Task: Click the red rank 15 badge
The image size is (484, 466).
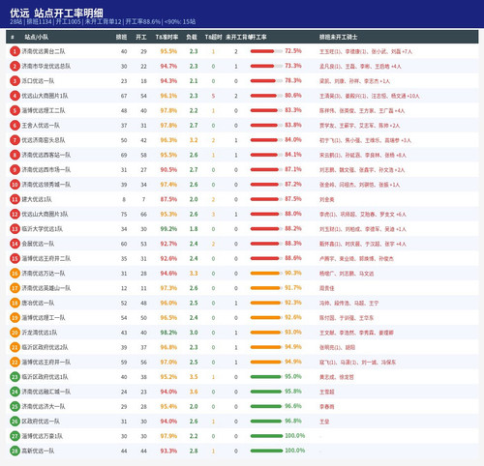Action: 15,258
